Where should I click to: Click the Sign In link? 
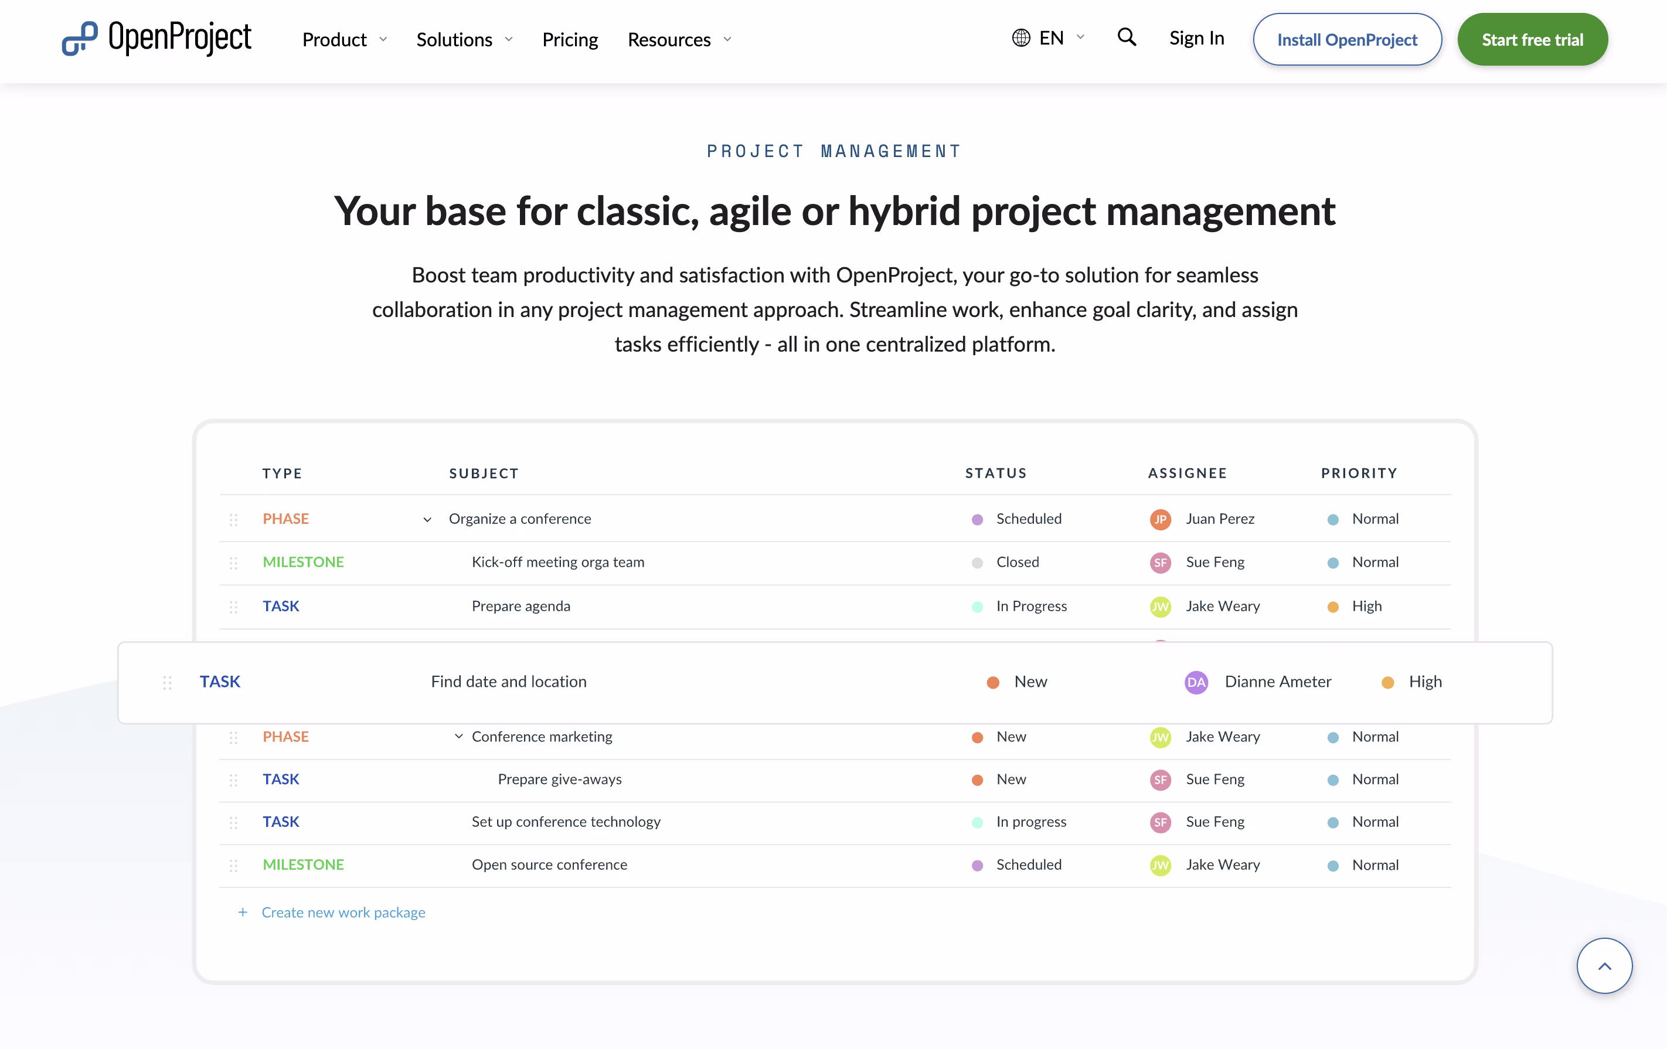(1196, 38)
